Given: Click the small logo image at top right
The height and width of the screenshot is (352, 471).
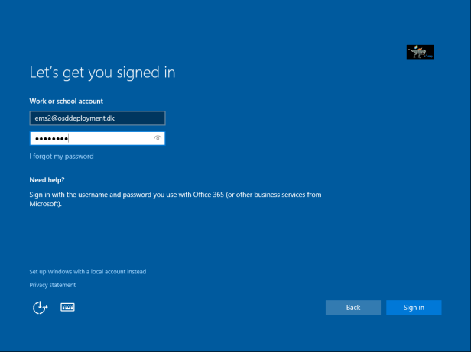Looking at the screenshot, I should click(x=420, y=52).
